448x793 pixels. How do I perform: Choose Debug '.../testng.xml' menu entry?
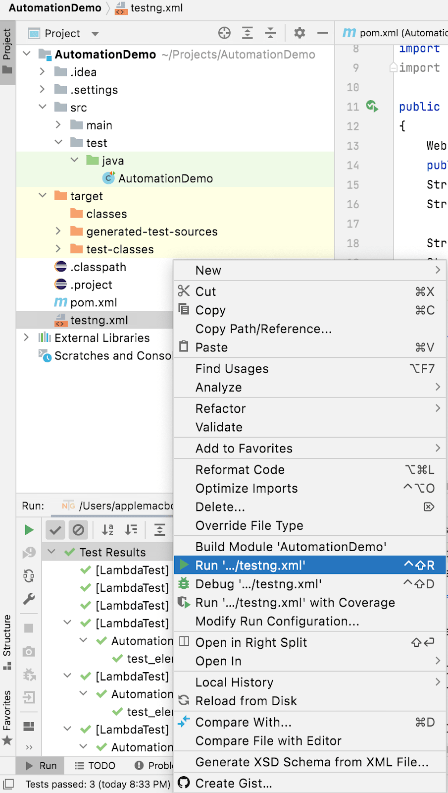point(310,584)
